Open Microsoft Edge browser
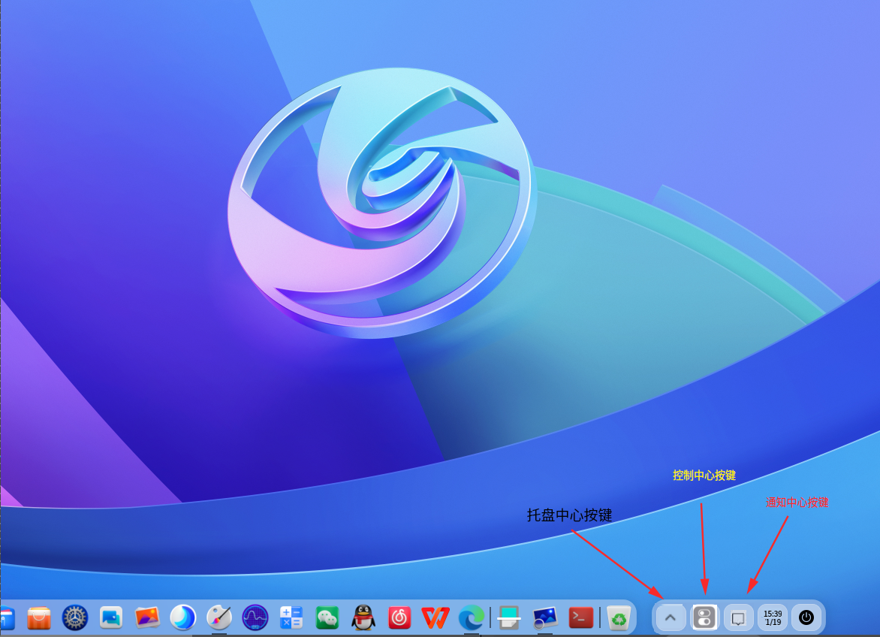Image resolution: width=880 pixels, height=637 pixels. coord(472,617)
